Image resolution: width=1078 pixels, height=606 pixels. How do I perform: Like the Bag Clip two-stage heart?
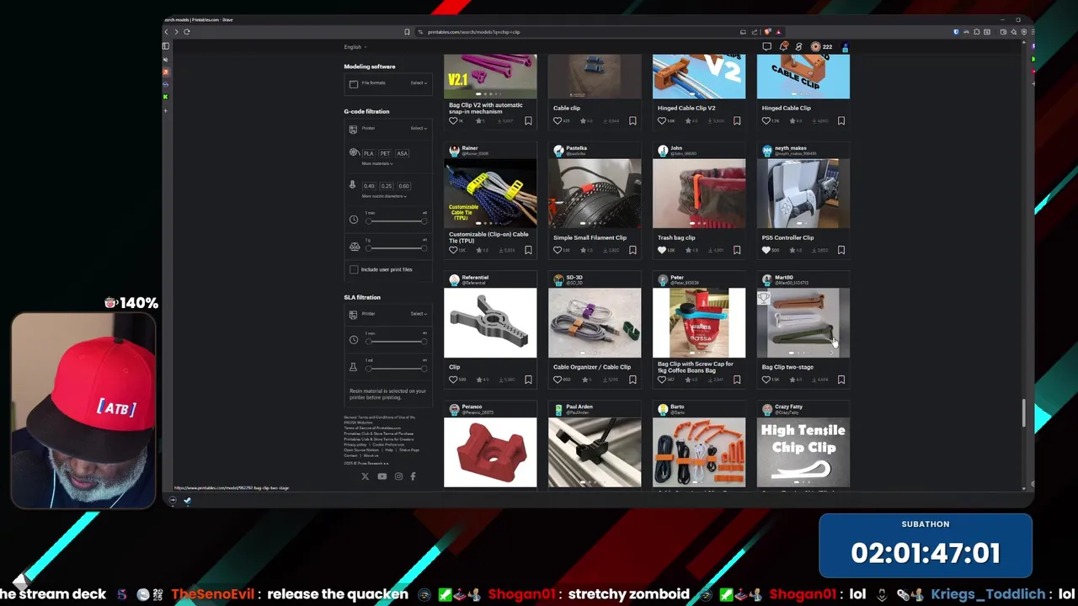[766, 380]
